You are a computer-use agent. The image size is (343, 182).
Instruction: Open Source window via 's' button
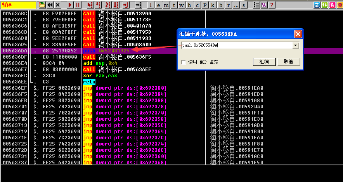click(x=244, y=5)
